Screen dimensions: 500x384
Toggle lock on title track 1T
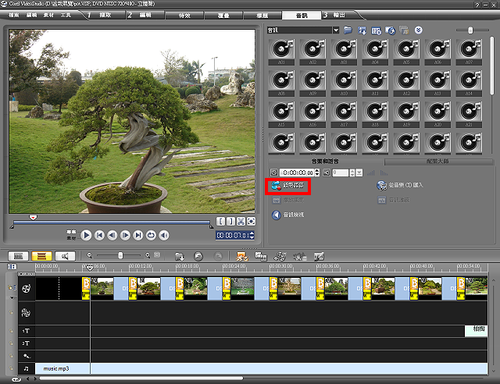[x=11, y=331]
